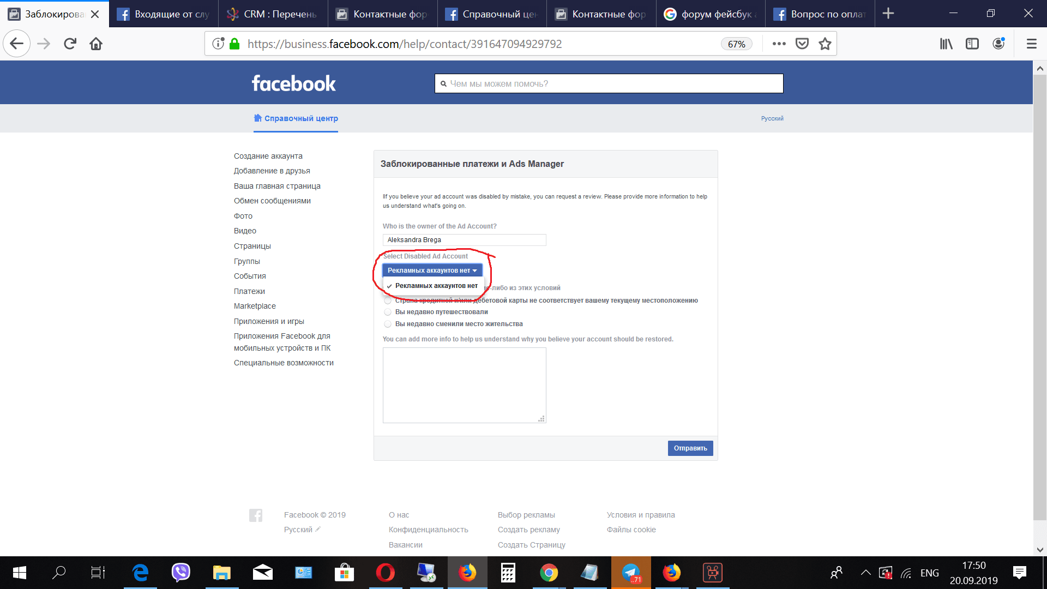Close the active Заблокированные tab
Screen dimensions: 1047x589
tap(95, 14)
